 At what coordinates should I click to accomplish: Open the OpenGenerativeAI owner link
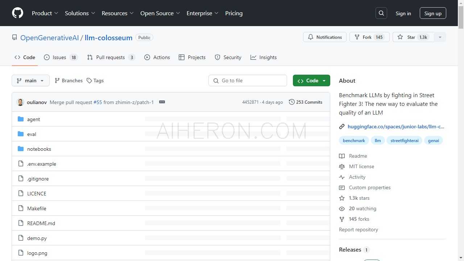(x=49, y=38)
